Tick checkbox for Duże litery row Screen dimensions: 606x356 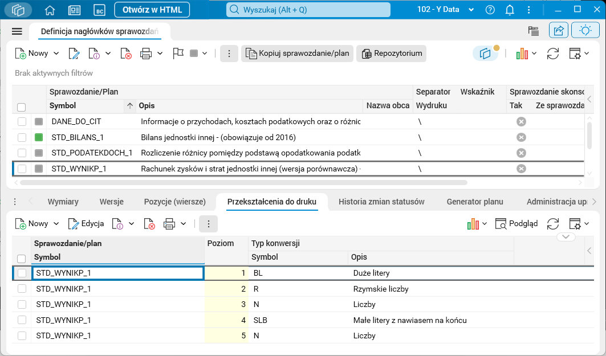coord(22,273)
